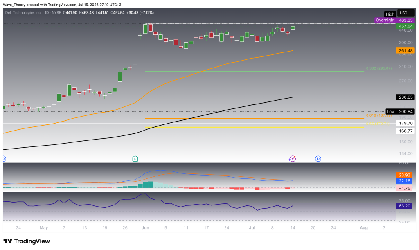Screen dimensions: 419x250
Task: Select the green 0.382 Fibonacci level line
Action: coord(255,72)
